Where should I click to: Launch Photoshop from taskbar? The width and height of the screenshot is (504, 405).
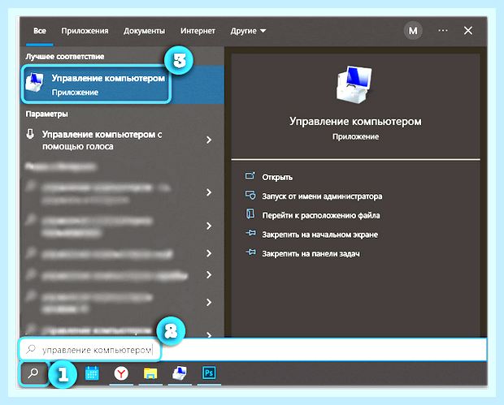click(209, 373)
